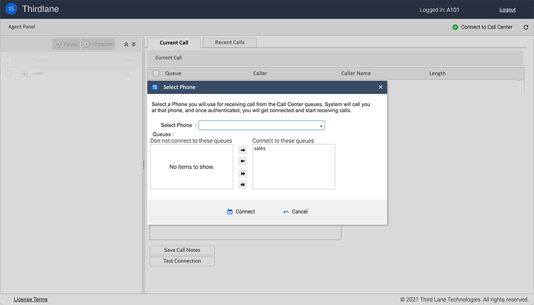
Task: Move all queues left with double arrow
Action: tap(243, 185)
